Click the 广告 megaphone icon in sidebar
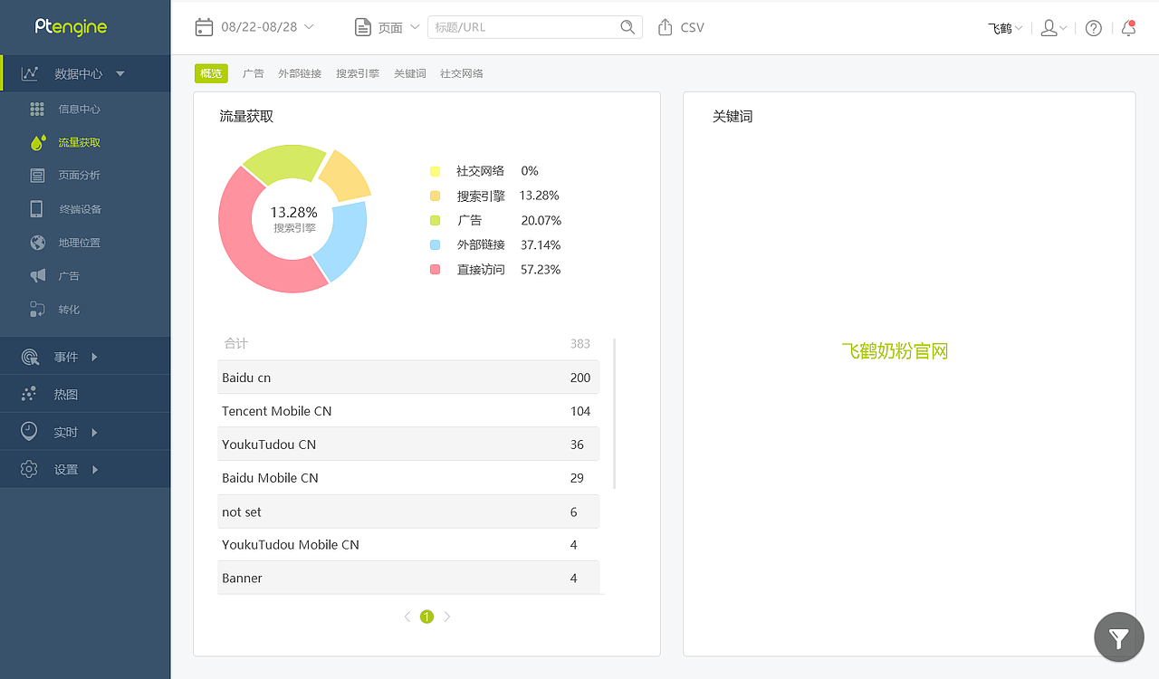Viewport: 1159px width, 679px height. [37, 276]
